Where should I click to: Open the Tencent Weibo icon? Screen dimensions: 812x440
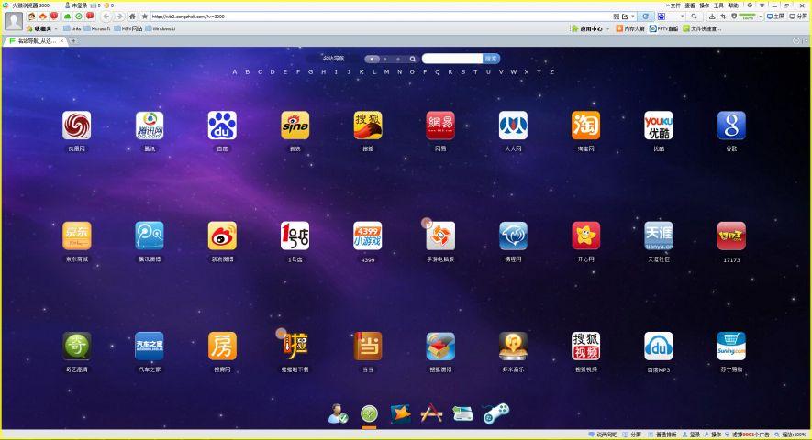pos(150,236)
